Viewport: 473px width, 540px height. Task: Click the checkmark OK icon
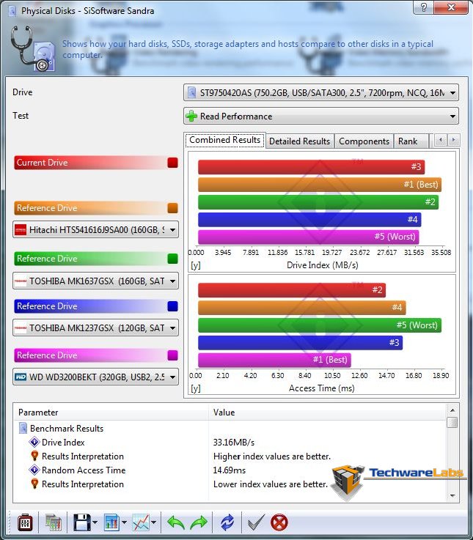tap(256, 522)
